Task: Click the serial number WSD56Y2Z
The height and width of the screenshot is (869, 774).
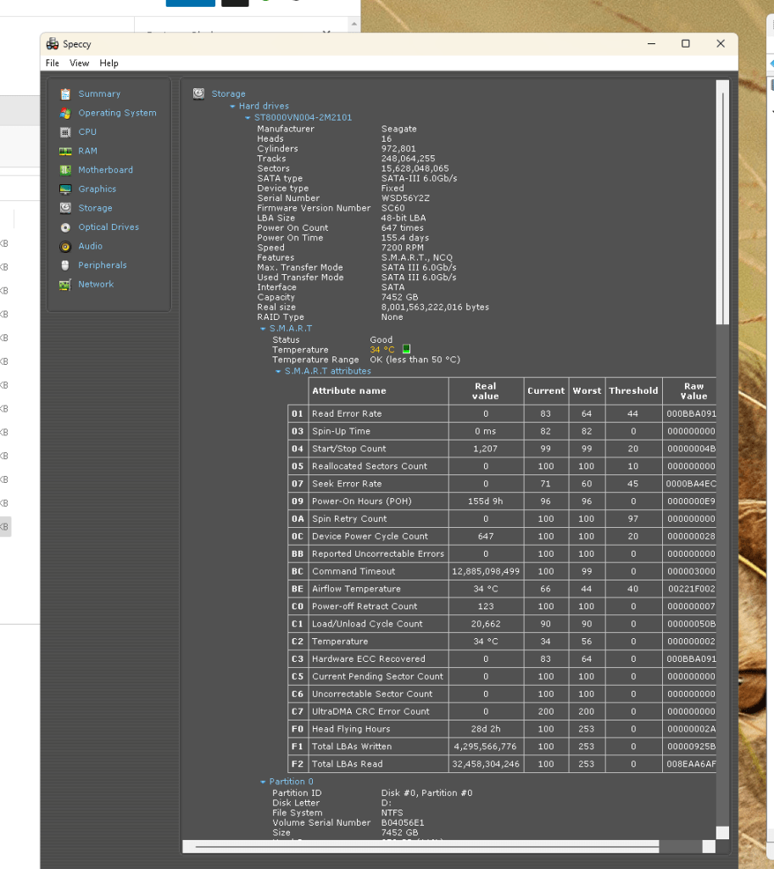Action: pos(405,199)
